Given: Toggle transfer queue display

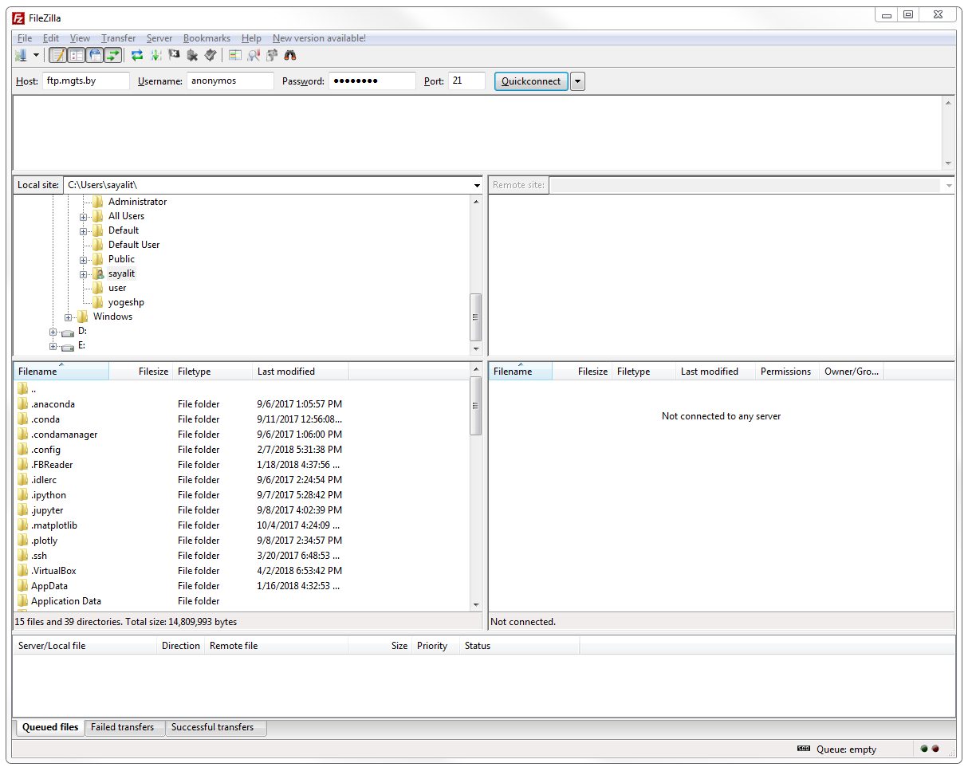Looking at the screenshot, I should click(113, 56).
